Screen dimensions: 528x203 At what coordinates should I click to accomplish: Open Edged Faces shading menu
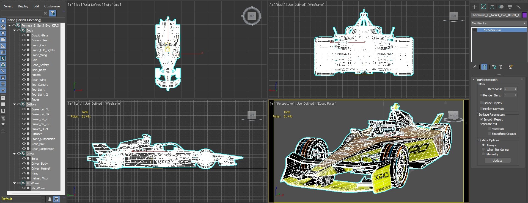tap(326, 104)
